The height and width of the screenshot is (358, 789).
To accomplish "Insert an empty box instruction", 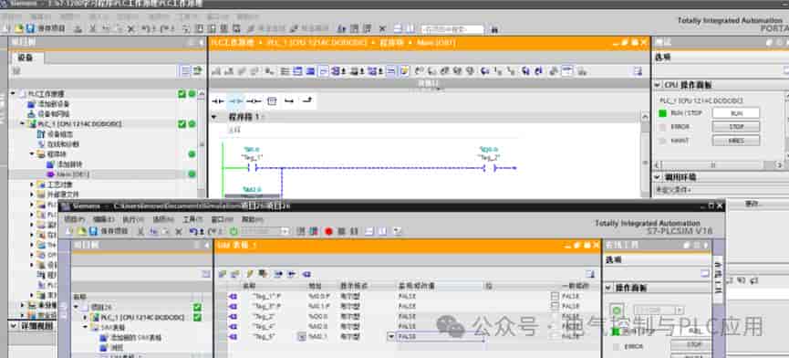I will tap(272, 101).
